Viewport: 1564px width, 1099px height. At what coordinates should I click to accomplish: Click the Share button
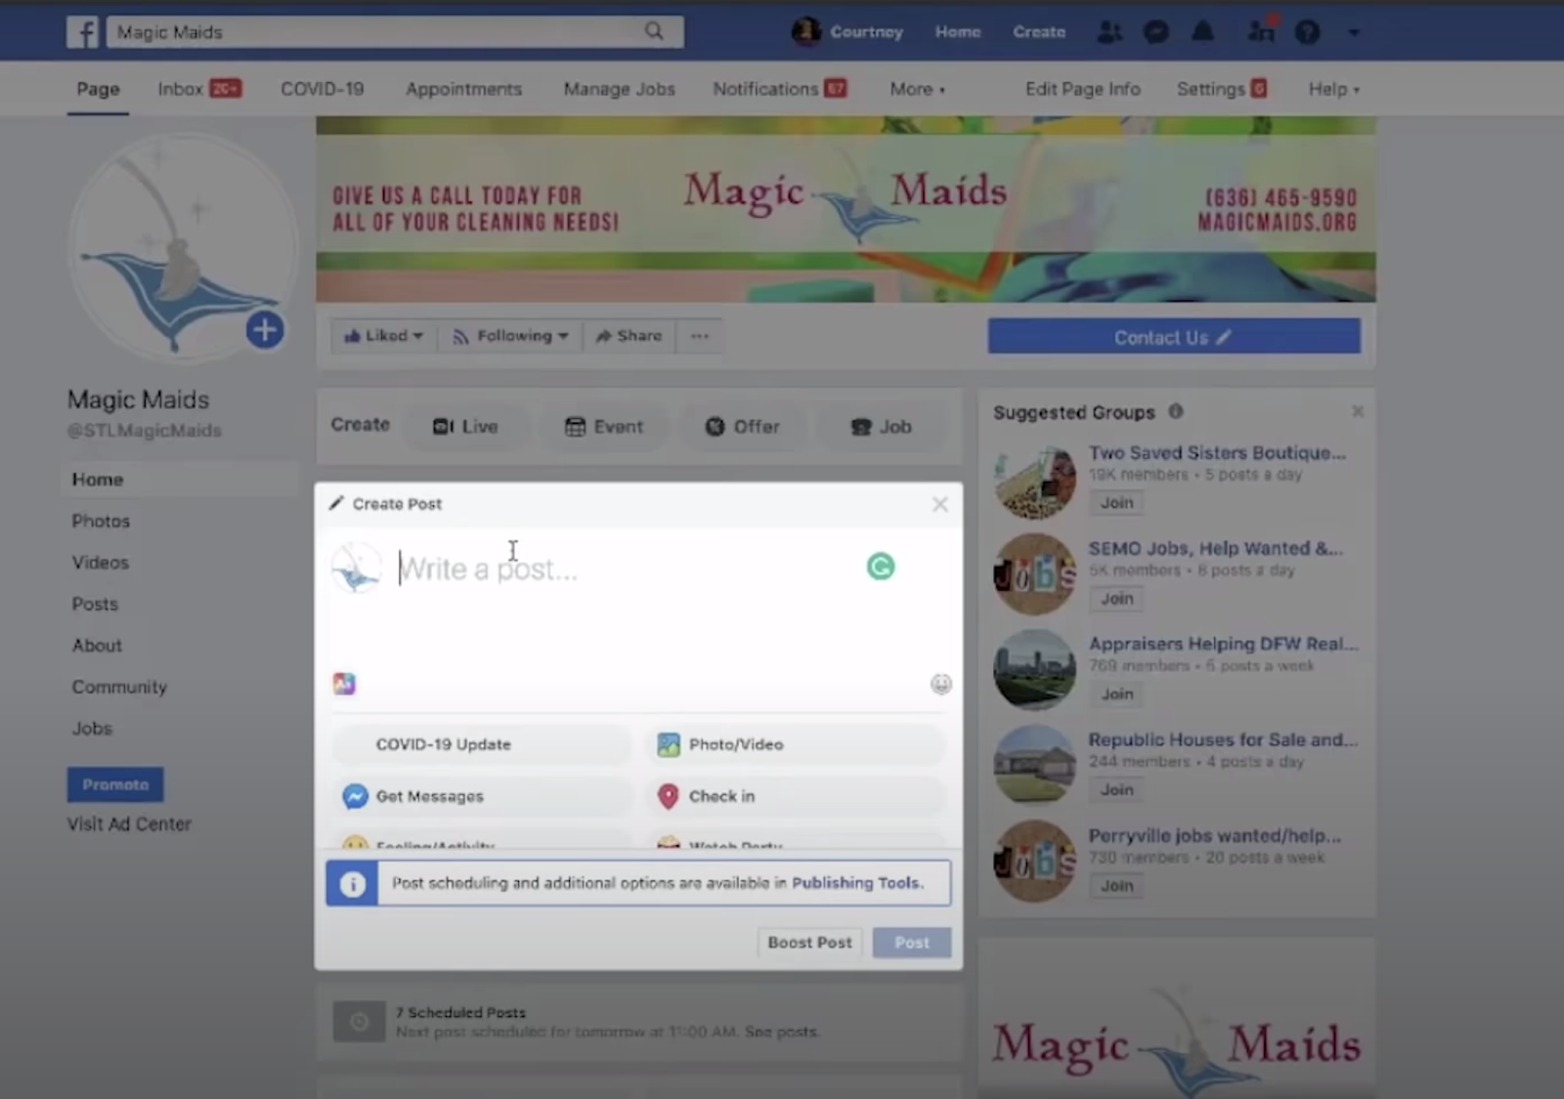(x=630, y=336)
